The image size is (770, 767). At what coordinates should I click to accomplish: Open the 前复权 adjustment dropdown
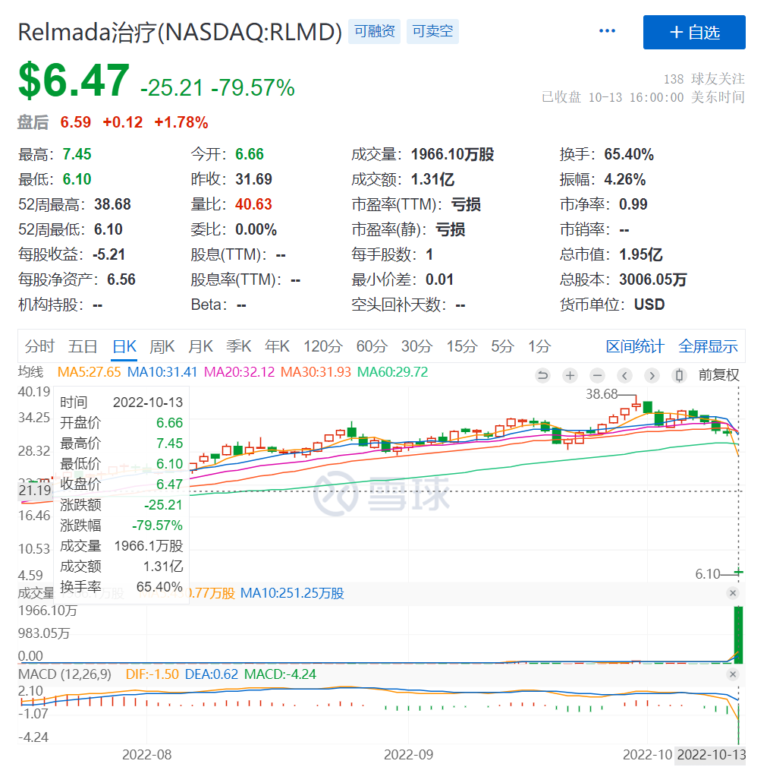pos(718,375)
